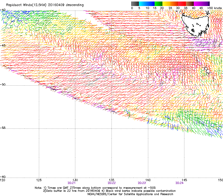Click the '130' longitude label

(75, 180)
